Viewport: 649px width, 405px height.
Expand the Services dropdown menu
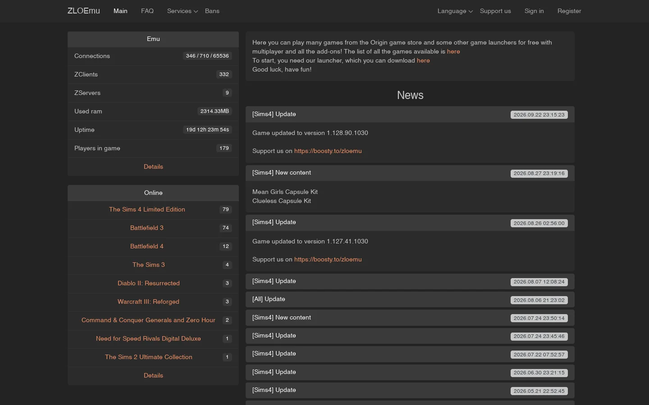tap(183, 11)
